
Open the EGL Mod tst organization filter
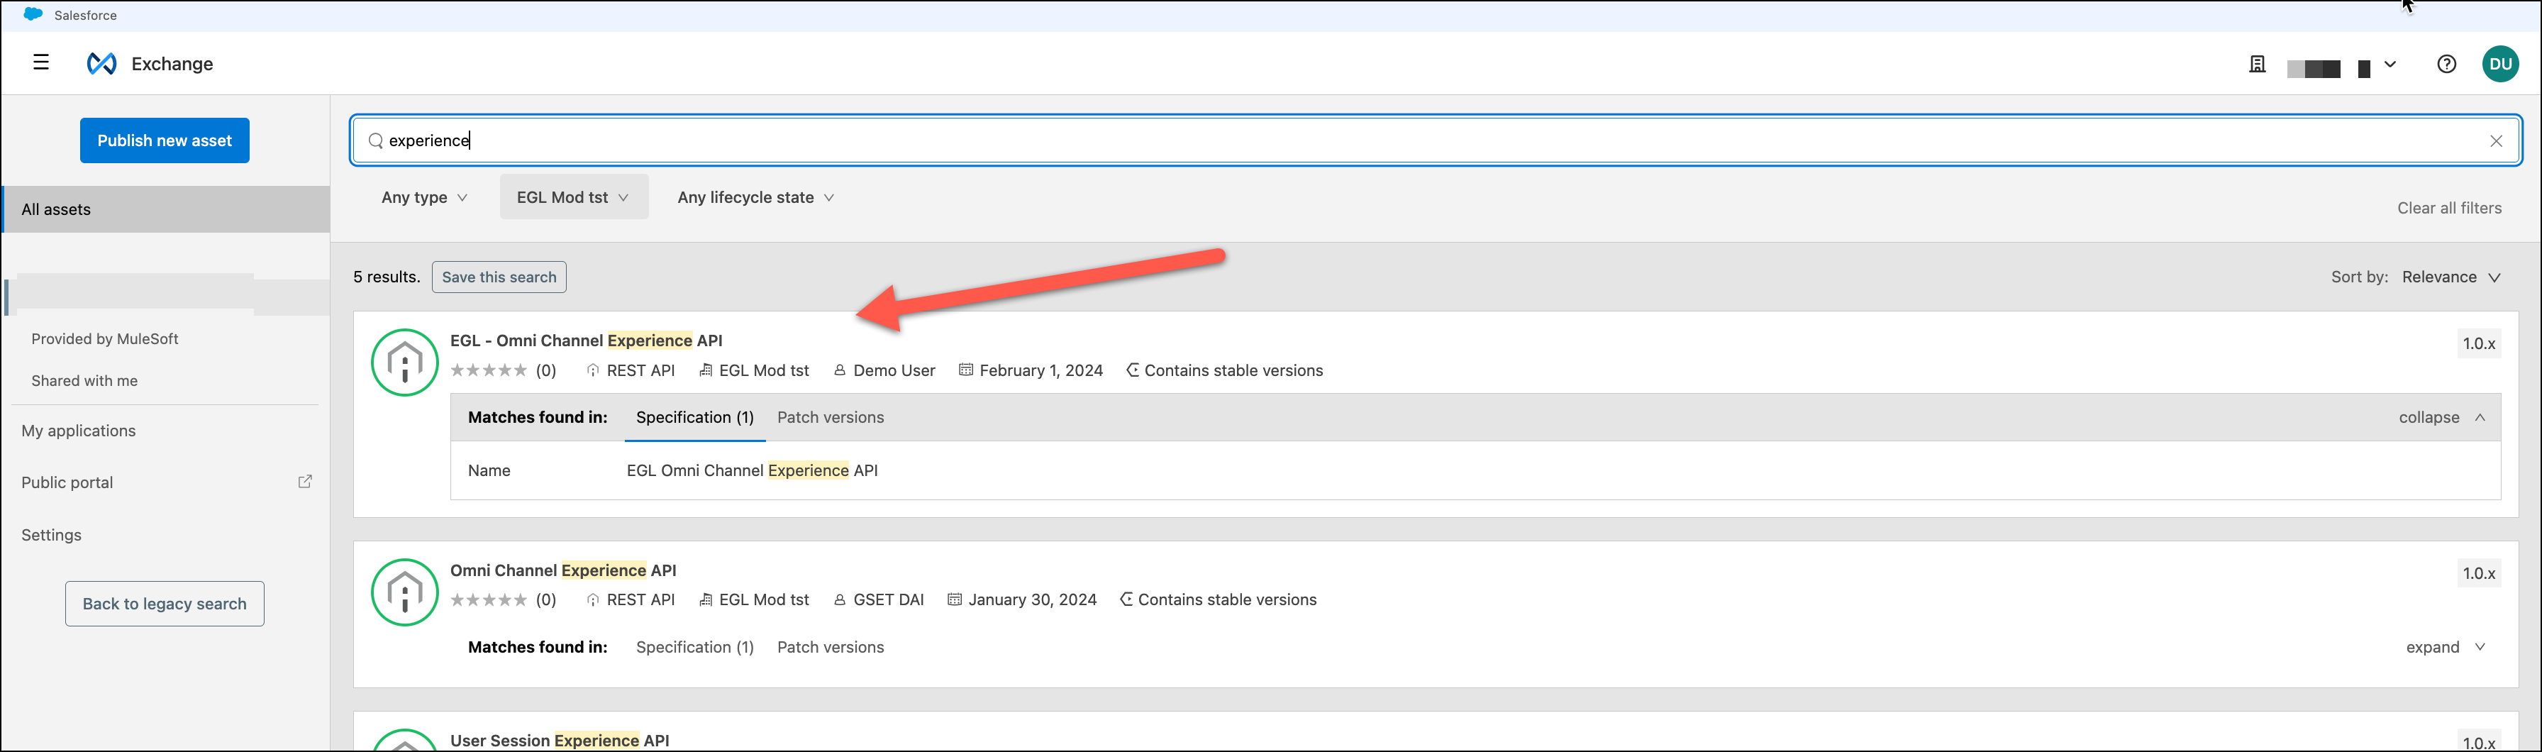pos(573,197)
